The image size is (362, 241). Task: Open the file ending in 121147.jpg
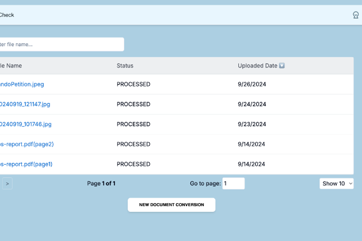(x=25, y=104)
